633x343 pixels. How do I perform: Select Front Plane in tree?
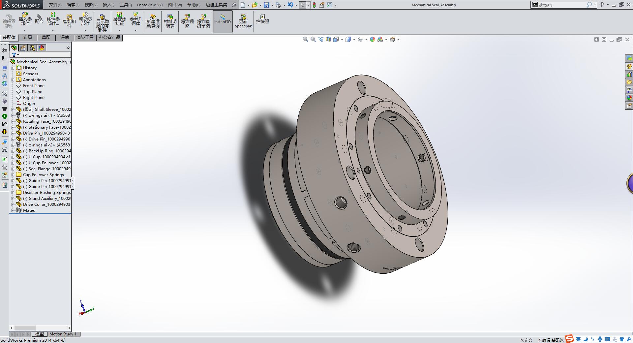point(34,86)
